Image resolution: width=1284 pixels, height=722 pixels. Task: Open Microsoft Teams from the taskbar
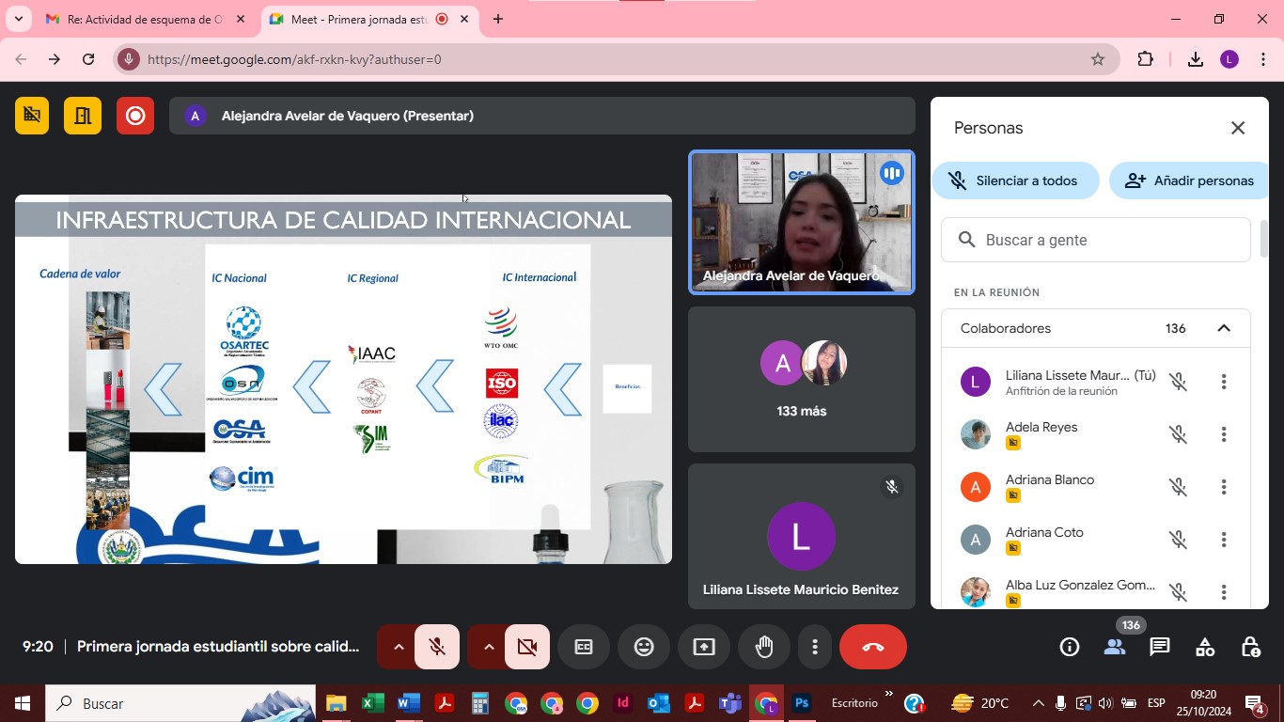(x=730, y=703)
